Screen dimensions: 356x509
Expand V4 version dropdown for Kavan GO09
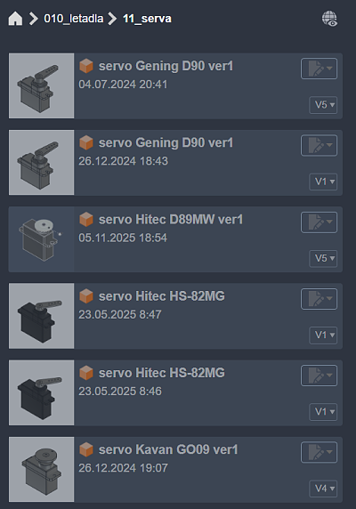[323, 489]
